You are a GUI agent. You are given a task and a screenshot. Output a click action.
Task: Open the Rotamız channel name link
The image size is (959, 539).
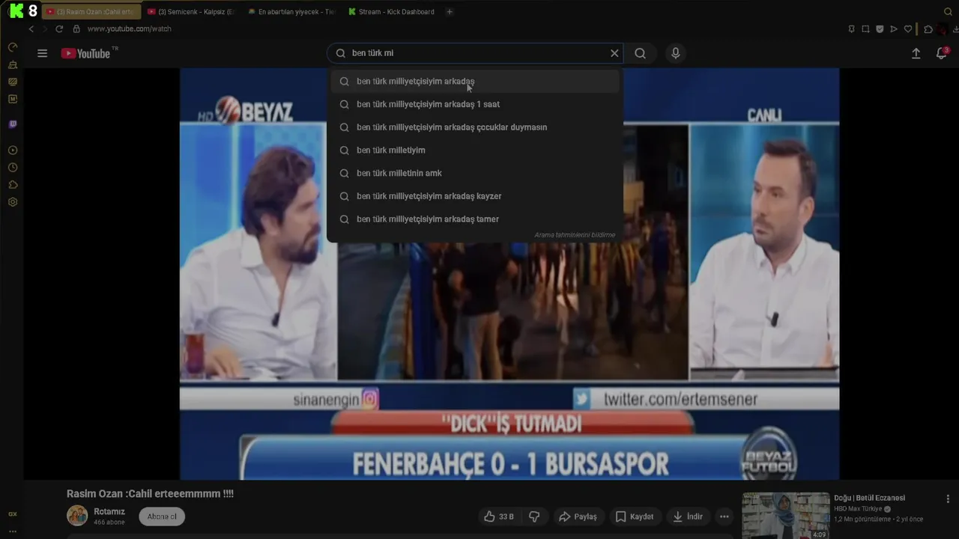(109, 512)
